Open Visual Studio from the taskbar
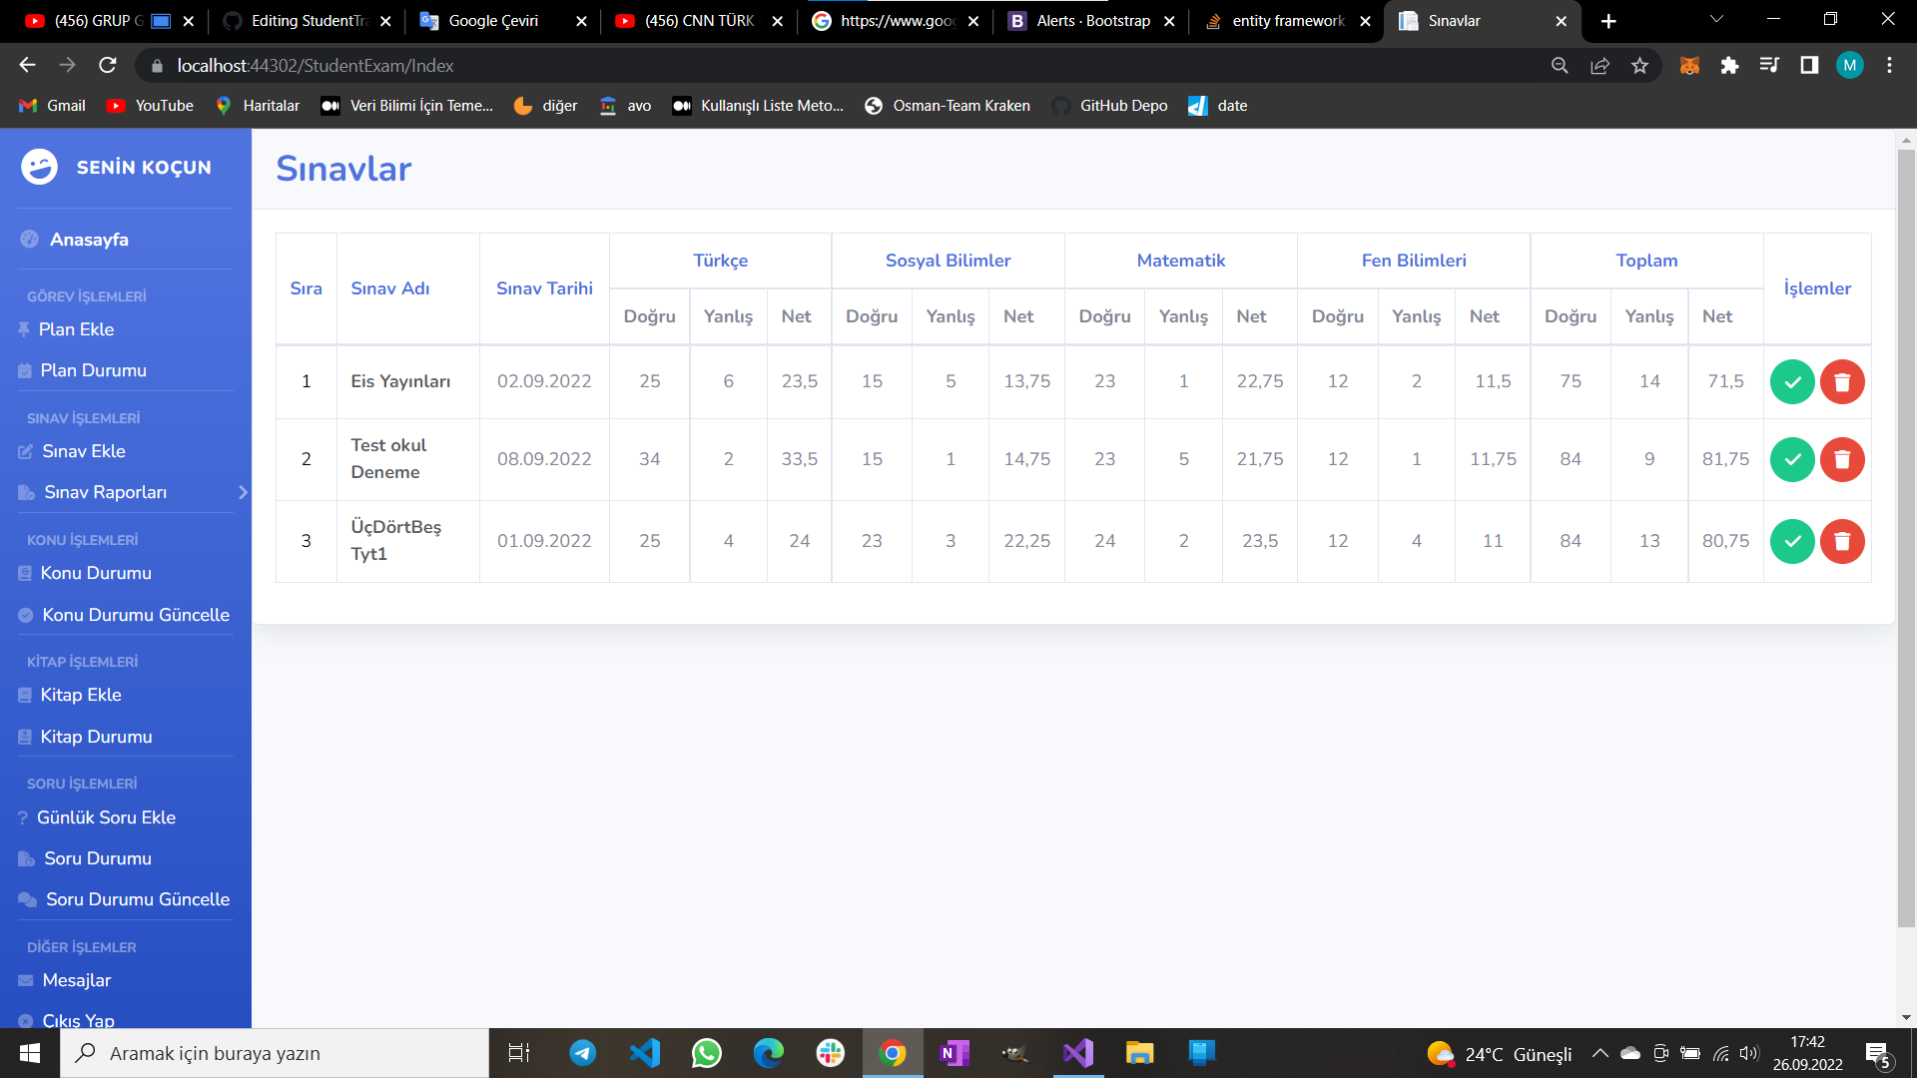The image size is (1917, 1078). 1078,1053
